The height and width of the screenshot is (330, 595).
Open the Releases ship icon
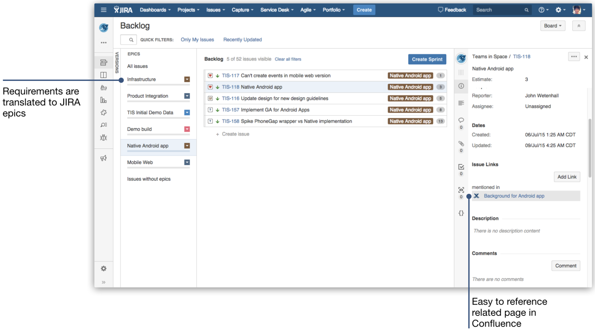(103, 87)
